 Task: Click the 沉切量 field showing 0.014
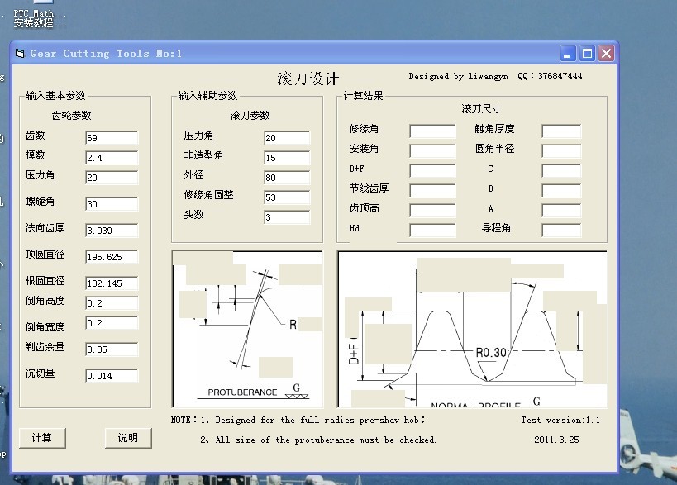[x=112, y=375]
